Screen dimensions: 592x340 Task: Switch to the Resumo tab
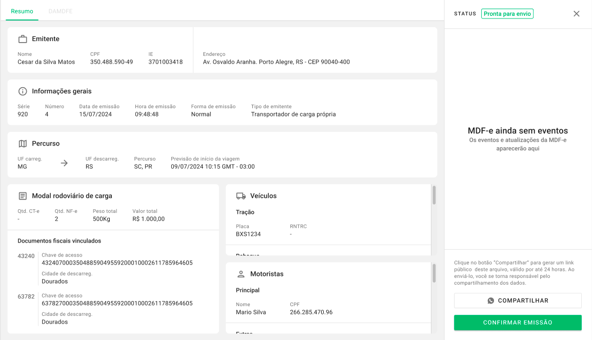pos(22,11)
